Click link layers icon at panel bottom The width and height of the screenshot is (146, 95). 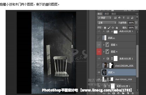click(104, 93)
